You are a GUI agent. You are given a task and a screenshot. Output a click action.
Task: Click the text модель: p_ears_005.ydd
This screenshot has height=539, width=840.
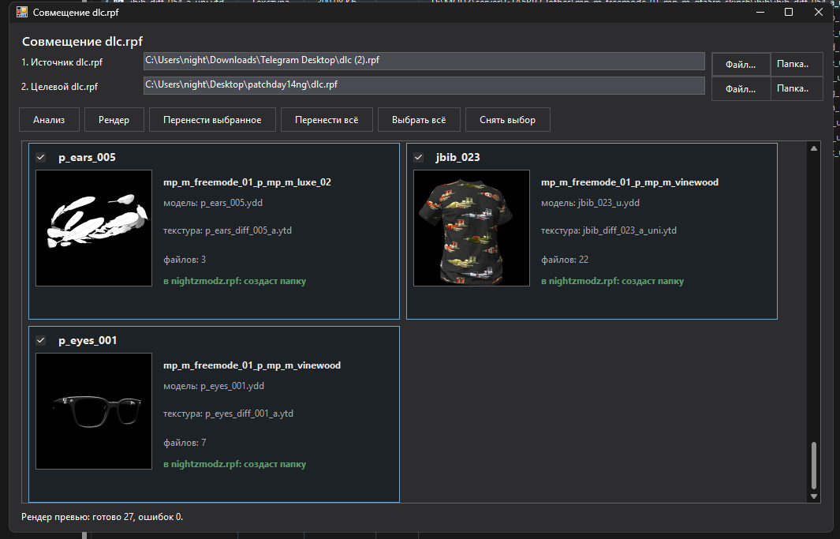(213, 203)
